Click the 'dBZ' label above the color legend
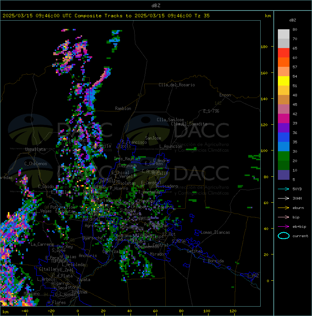The width and height of the screenshot is (312, 316). coord(292,20)
